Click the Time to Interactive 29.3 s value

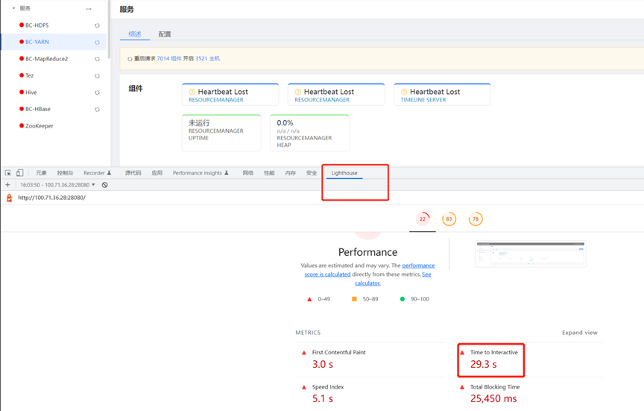click(x=484, y=365)
